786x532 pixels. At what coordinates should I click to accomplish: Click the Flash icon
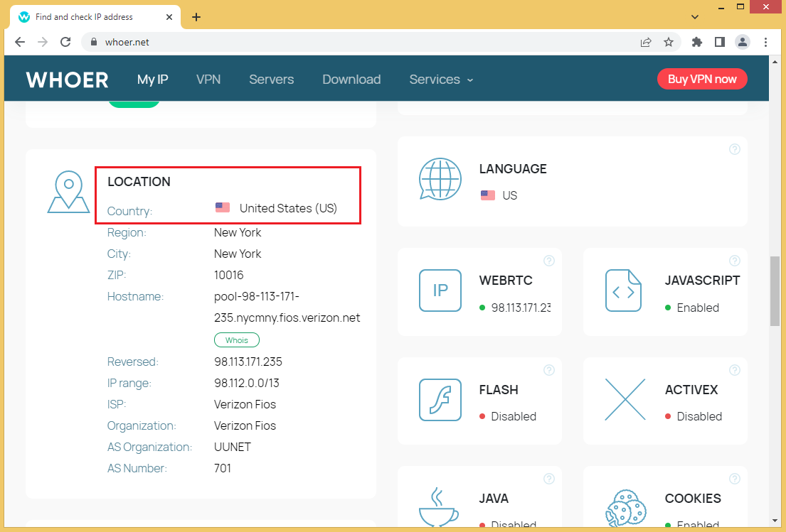[x=440, y=399]
